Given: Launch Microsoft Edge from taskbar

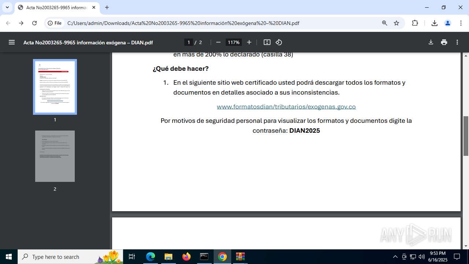Looking at the screenshot, I should (x=151, y=257).
